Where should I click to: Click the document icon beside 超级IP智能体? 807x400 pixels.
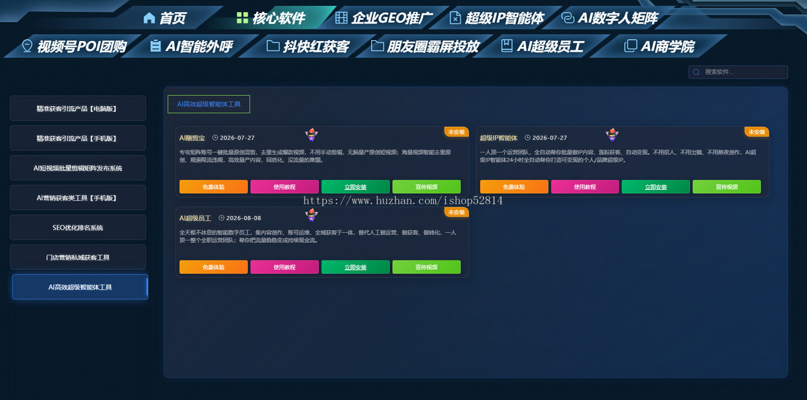(x=455, y=18)
